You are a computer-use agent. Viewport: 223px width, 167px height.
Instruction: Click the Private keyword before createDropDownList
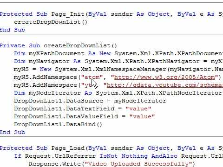13,45
